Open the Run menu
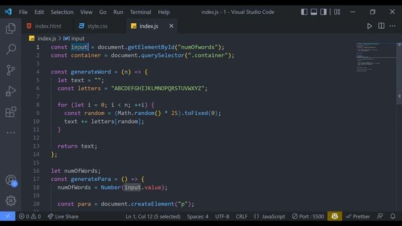The width and height of the screenshot is (402, 226). 118,12
